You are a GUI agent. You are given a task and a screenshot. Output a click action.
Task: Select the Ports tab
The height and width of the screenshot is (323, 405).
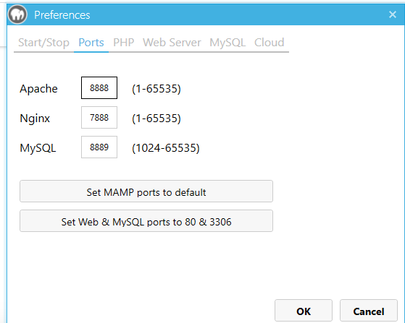91,43
